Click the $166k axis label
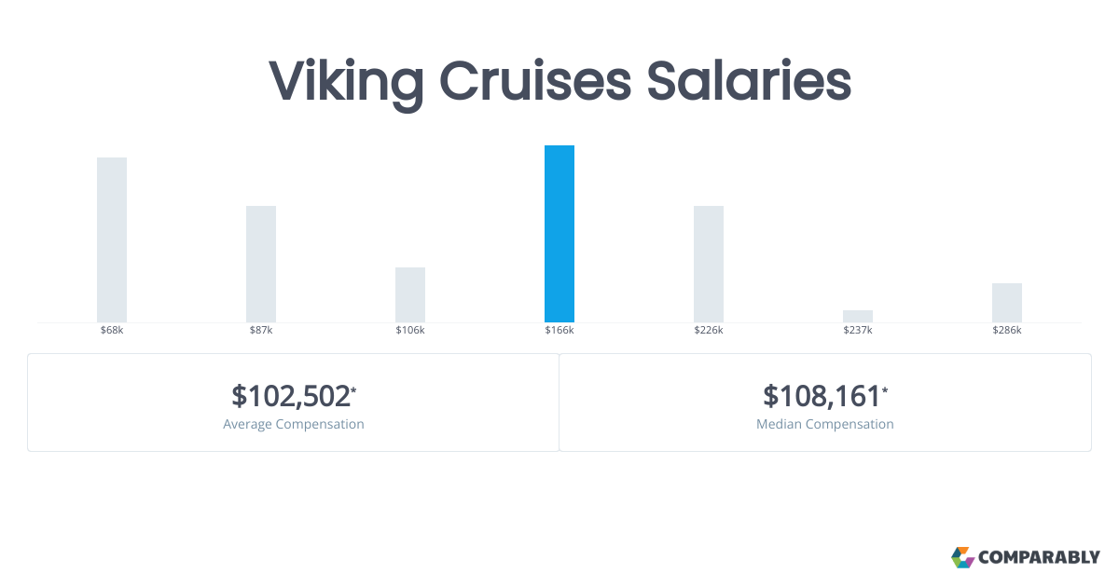 pos(559,331)
